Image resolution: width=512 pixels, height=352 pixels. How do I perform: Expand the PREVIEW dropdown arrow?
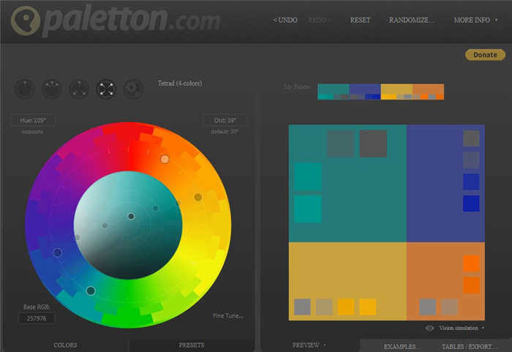(325, 345)
